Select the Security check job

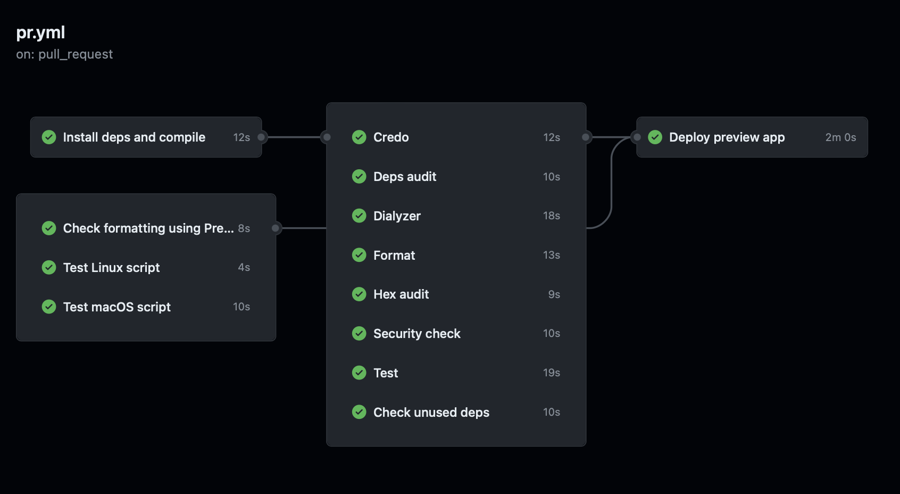pyautogui.click(x=416, y=334)
